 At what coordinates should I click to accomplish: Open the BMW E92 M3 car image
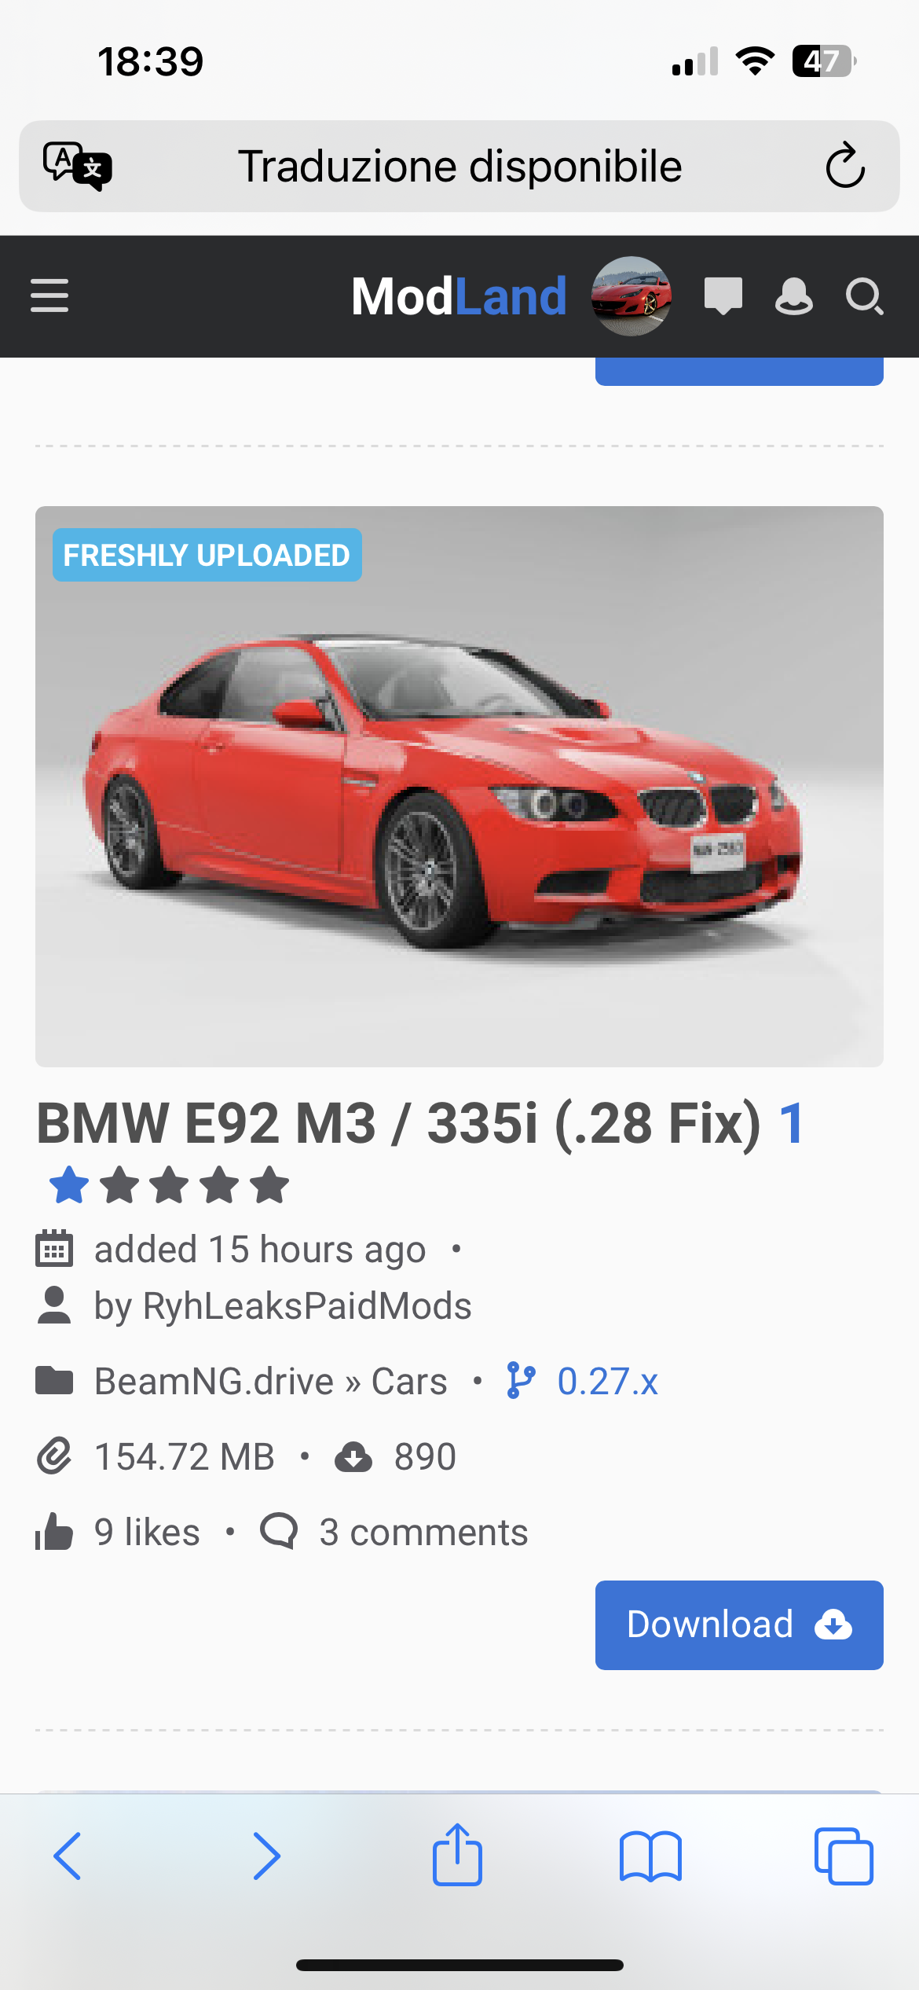[459, 787]
